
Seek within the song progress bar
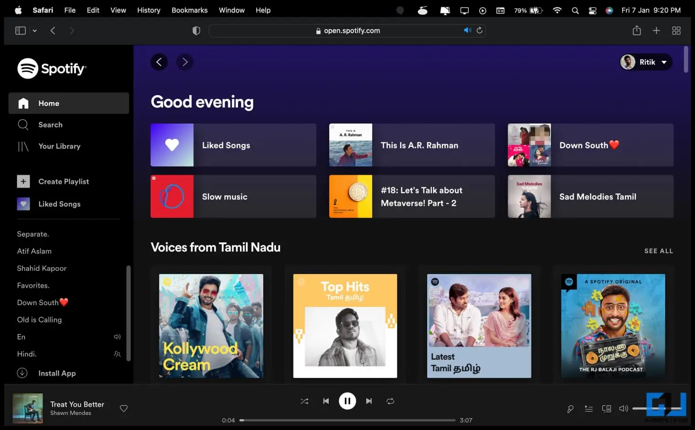(x=347, y=420)
